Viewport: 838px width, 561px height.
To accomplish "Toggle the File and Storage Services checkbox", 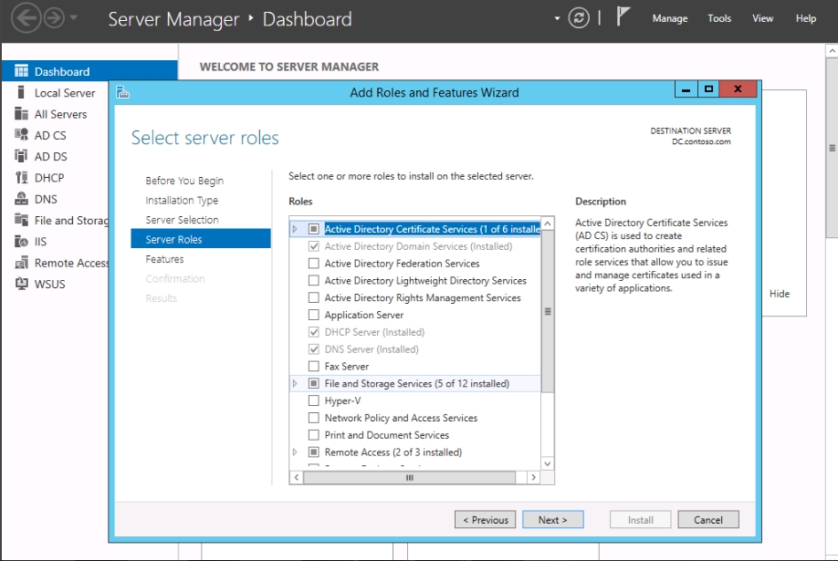I will point(314,384).
